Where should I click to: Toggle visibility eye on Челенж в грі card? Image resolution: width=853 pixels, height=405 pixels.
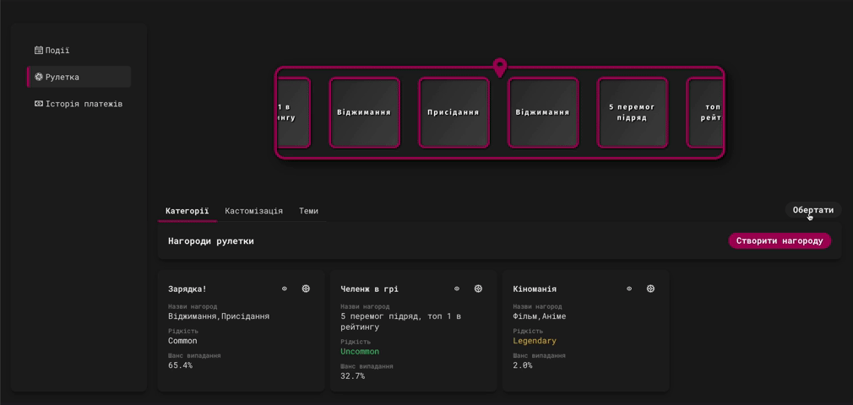click(x=457, y=289)
